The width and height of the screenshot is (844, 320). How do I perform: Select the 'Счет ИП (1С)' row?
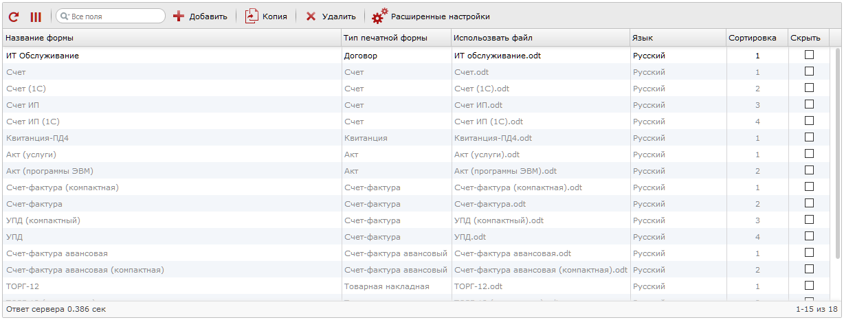point(172,122)
